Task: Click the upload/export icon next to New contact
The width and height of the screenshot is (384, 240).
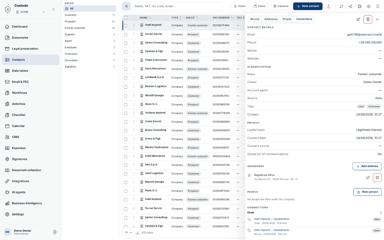Action: pos(328,6)
